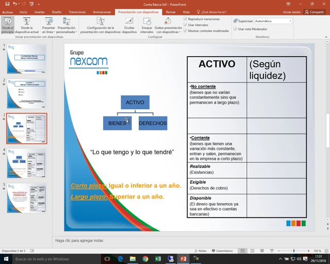Show hidden system tray icons
Image resolution: width=330 pixels, height=264 pixels.
tap(280, 259)
